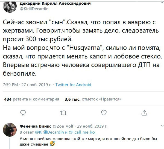The image size is (164, 149).
Task: Open the share icon under the tweet
Action: coord(143,113)
